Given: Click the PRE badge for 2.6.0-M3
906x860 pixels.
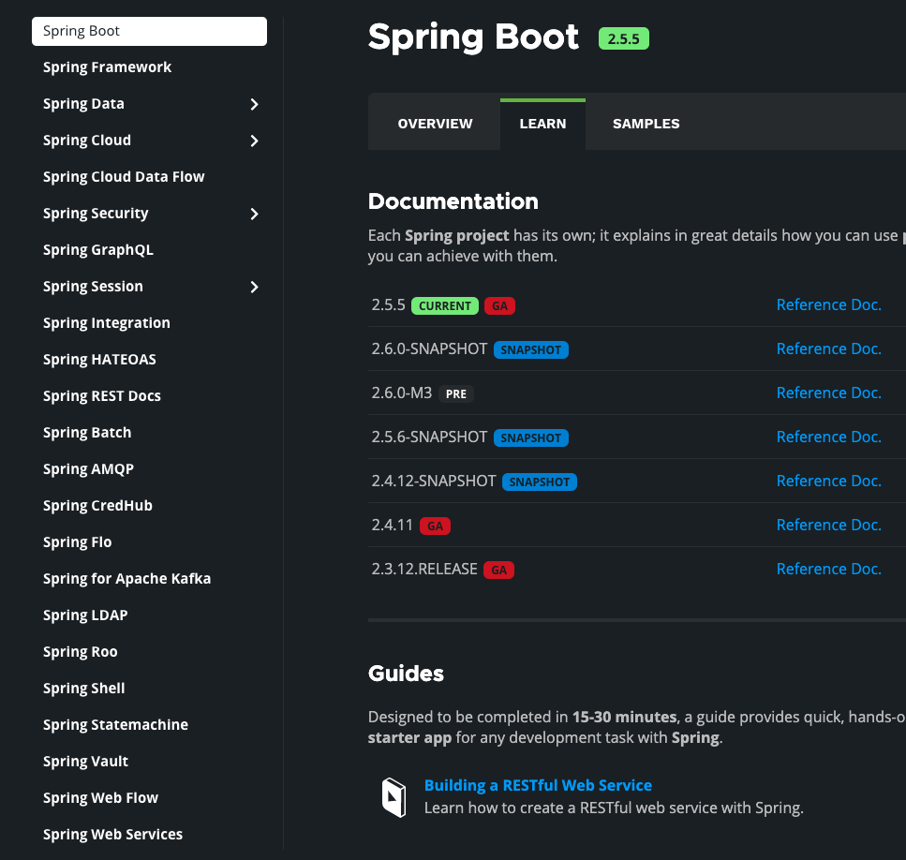Looking at the screenshot, I should pos(456,393).
